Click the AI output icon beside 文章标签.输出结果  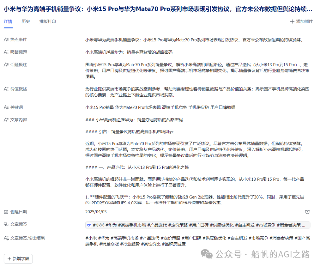[6, 238]
